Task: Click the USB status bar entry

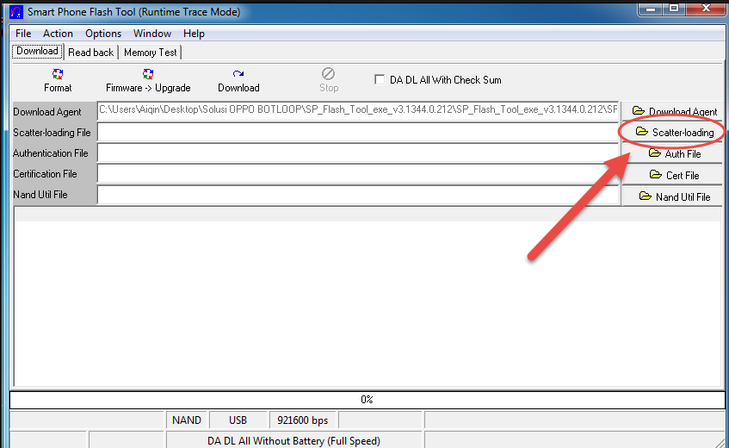Action: point(238,420)
